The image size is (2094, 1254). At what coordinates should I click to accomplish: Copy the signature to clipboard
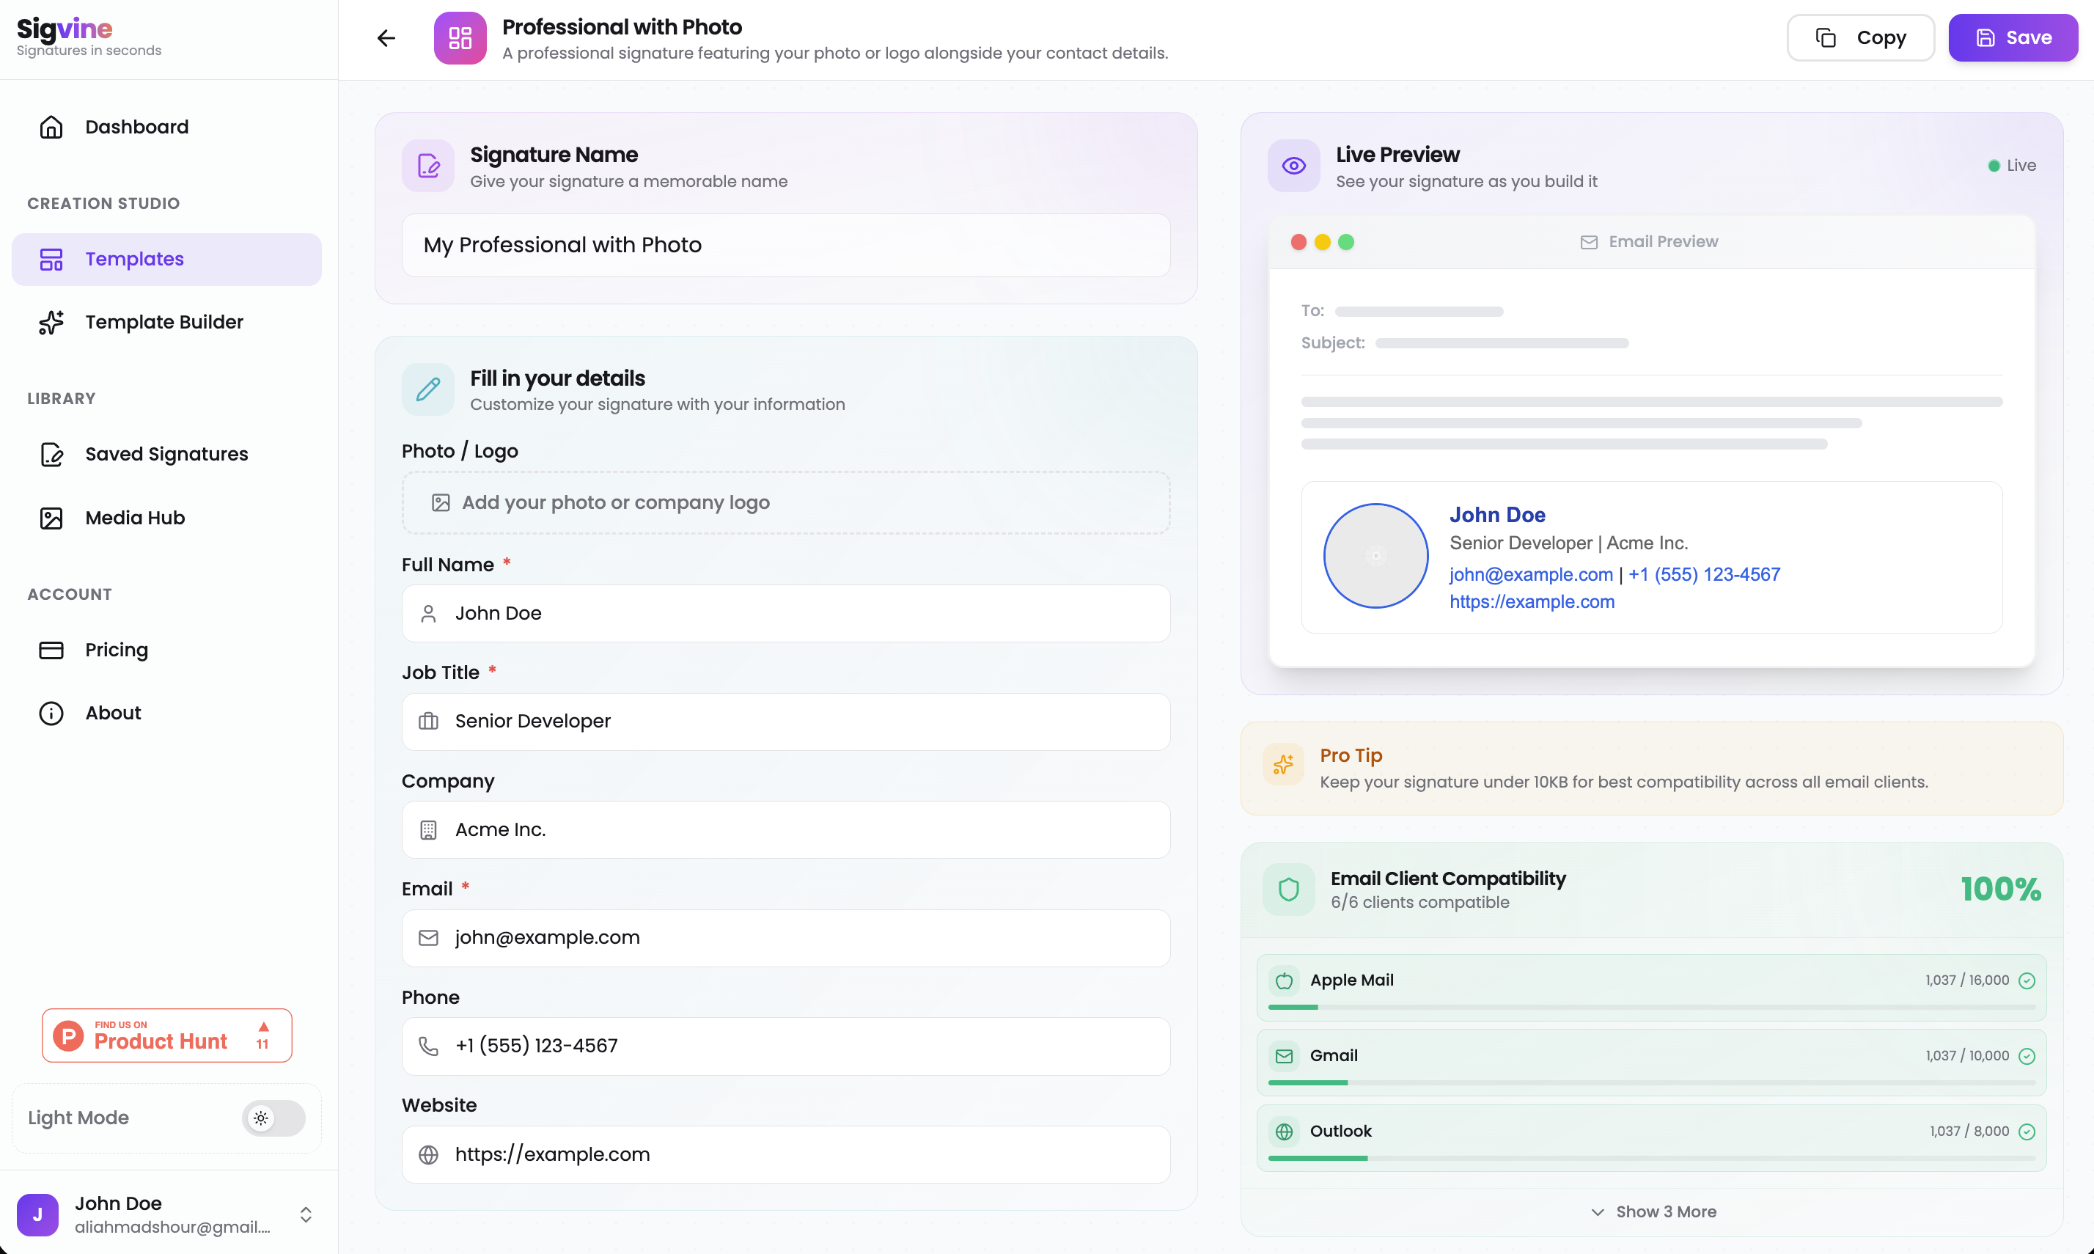(1861, 38)
